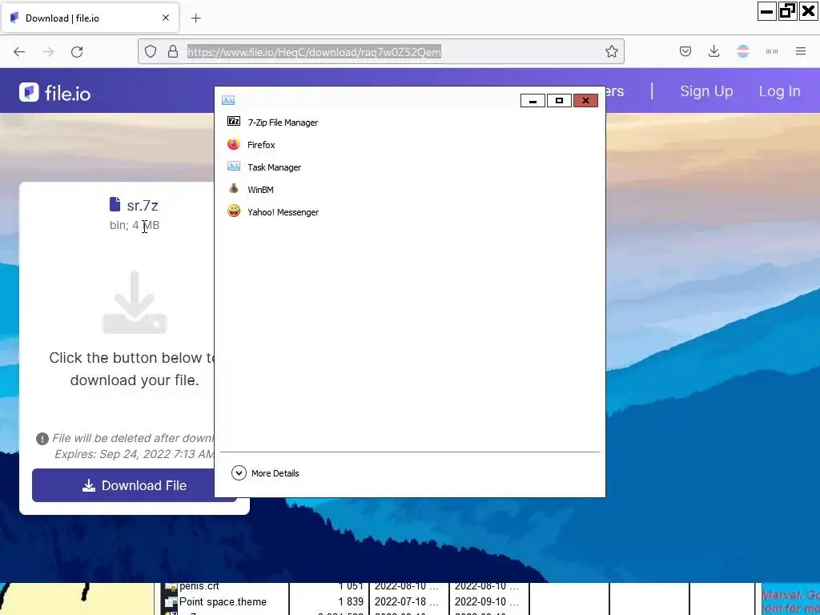Save page to Pocket icon
Image resolution: width=820 pixels, height=615 pixels.
pyautogui.click(x=685, y=51)
